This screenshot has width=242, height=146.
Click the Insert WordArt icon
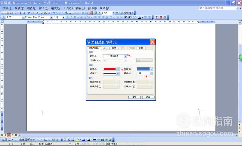(61, 140)
